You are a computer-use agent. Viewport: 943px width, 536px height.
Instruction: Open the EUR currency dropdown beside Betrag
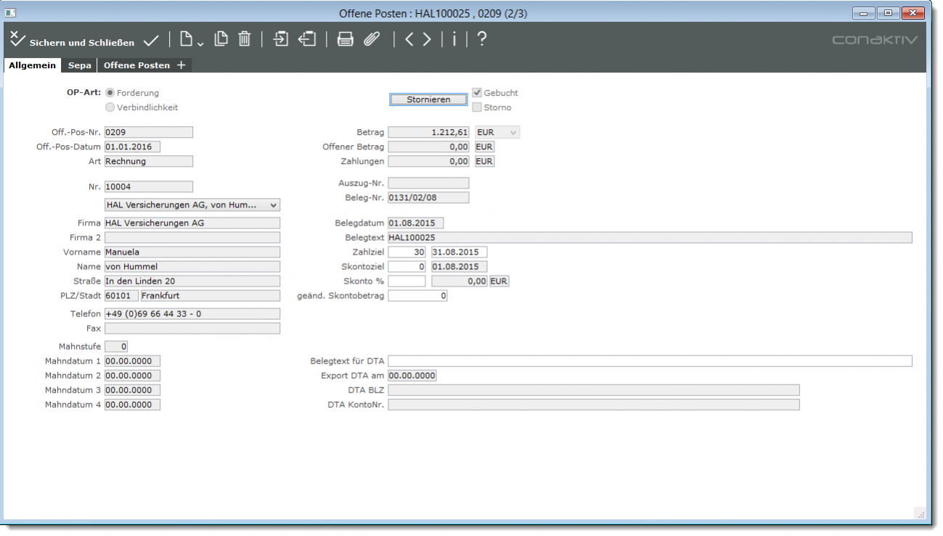[x=497, y=133]
